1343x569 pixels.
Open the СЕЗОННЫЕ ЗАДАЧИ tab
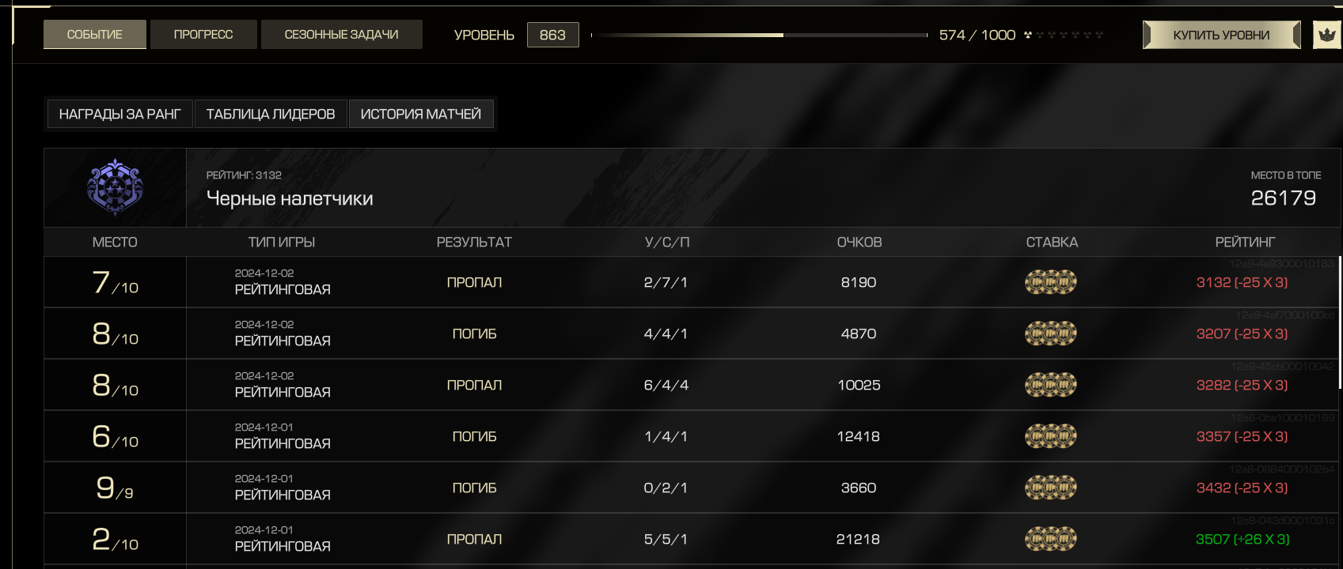click(342, 35)
